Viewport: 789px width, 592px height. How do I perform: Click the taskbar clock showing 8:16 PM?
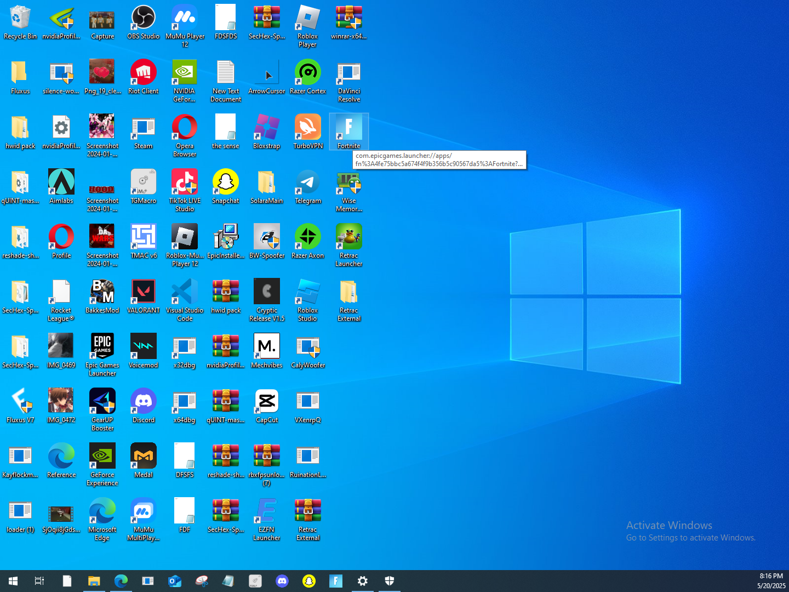pyautogui.click(x=771, y=581)
